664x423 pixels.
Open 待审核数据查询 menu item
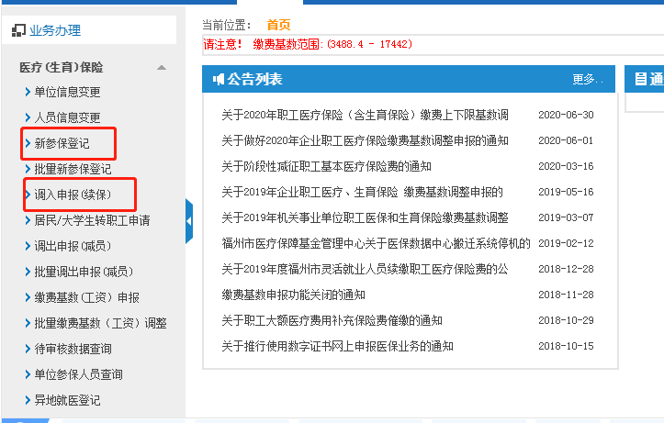coord(73,349)
